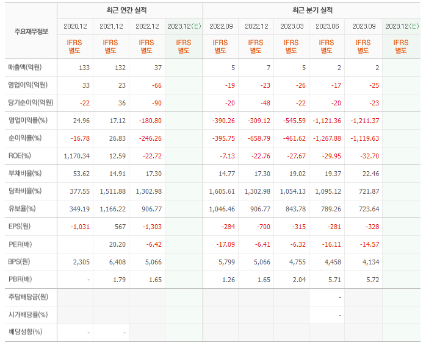426x343 pixels.
Task: Click the '최근 분기 실적' header
Action: click(x=312, y=10)
